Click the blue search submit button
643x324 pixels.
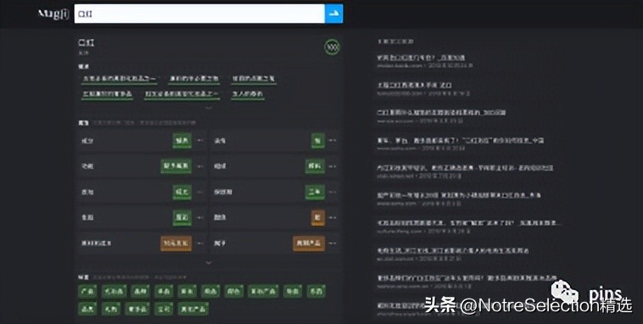click(334, 14)
